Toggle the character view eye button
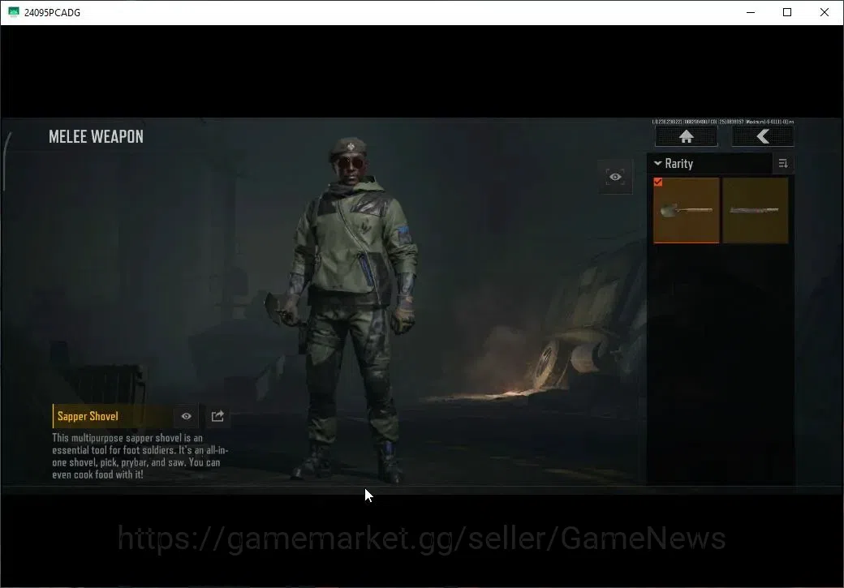The image size is (844, 588). coord(615,177)
